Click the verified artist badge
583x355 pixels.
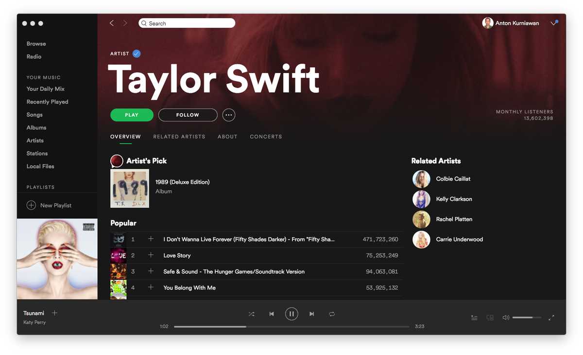tap(137, 53)
